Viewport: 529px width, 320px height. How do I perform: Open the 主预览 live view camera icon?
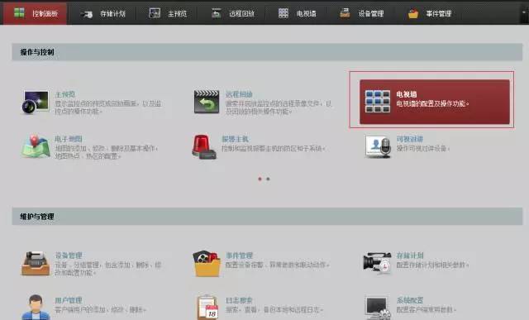[x=35, y=102]
